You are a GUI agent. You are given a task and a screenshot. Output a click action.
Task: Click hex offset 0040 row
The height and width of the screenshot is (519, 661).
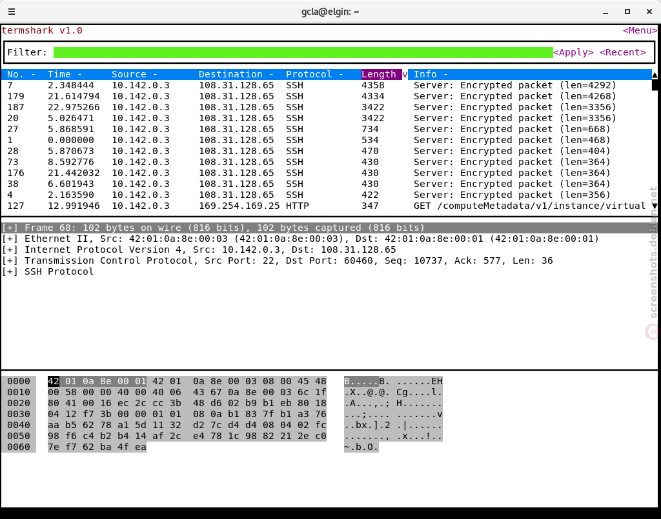[19, 425]
